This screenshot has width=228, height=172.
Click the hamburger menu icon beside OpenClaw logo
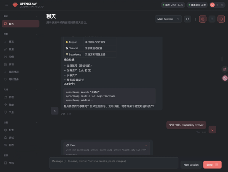(x=7, y=5)
